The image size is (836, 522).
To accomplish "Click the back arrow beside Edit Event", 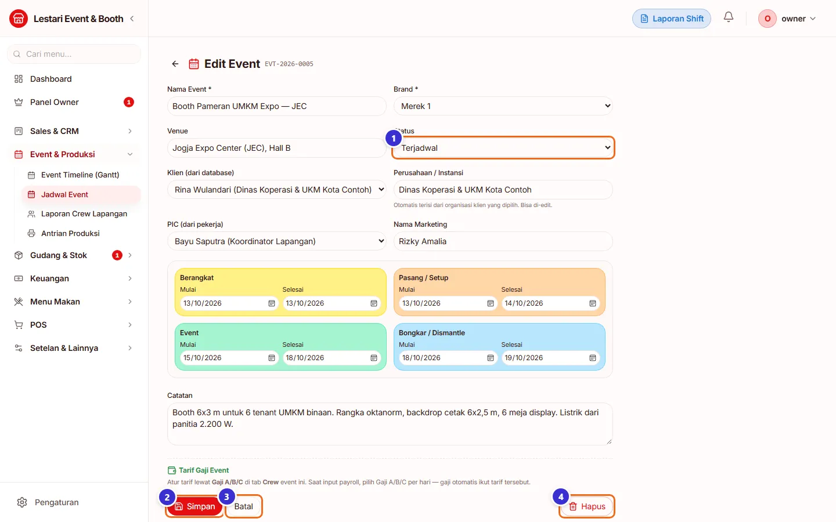I will [x=175, y=64].
